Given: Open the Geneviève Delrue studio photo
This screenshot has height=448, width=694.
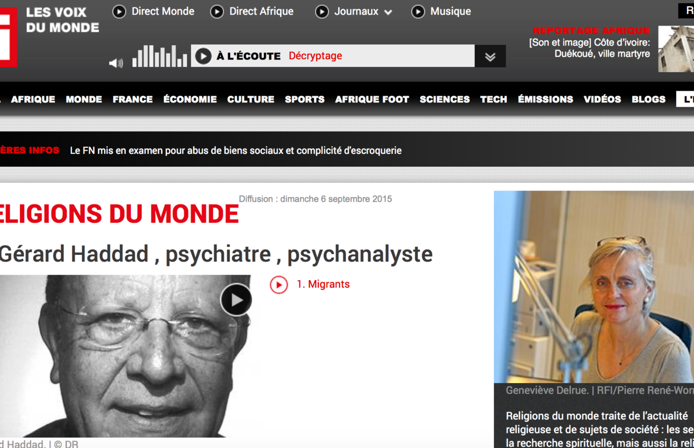Looking at the screenshot, I should 594,287.
